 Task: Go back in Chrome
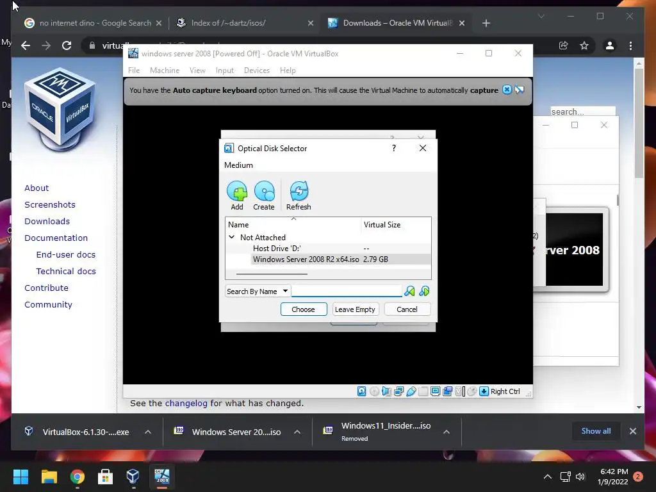(26, 45)
